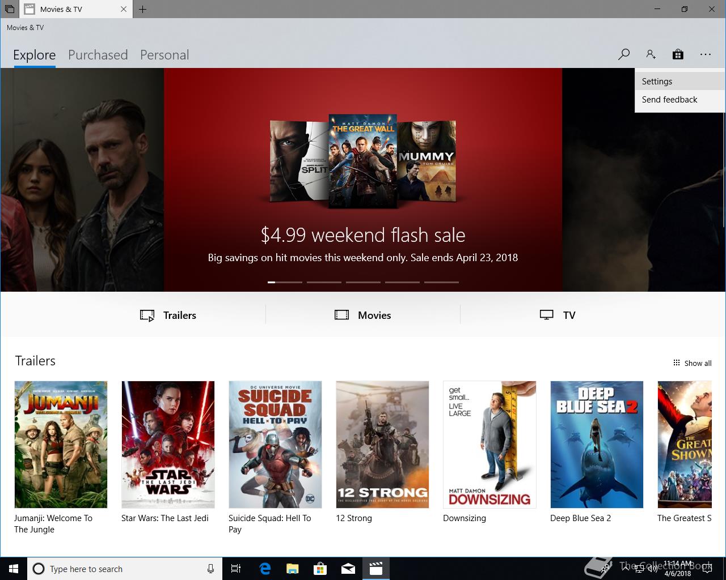Open Microsoft Store from taskbar
This screenshot has width=726, height=580.
point(320,569)
